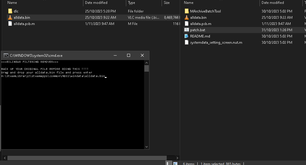The width and height of the screenshot is (306, 165).
Task: Click the 6 items status bar text
Action: 189,164
